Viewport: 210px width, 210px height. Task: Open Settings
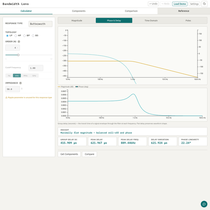[194, 4]
